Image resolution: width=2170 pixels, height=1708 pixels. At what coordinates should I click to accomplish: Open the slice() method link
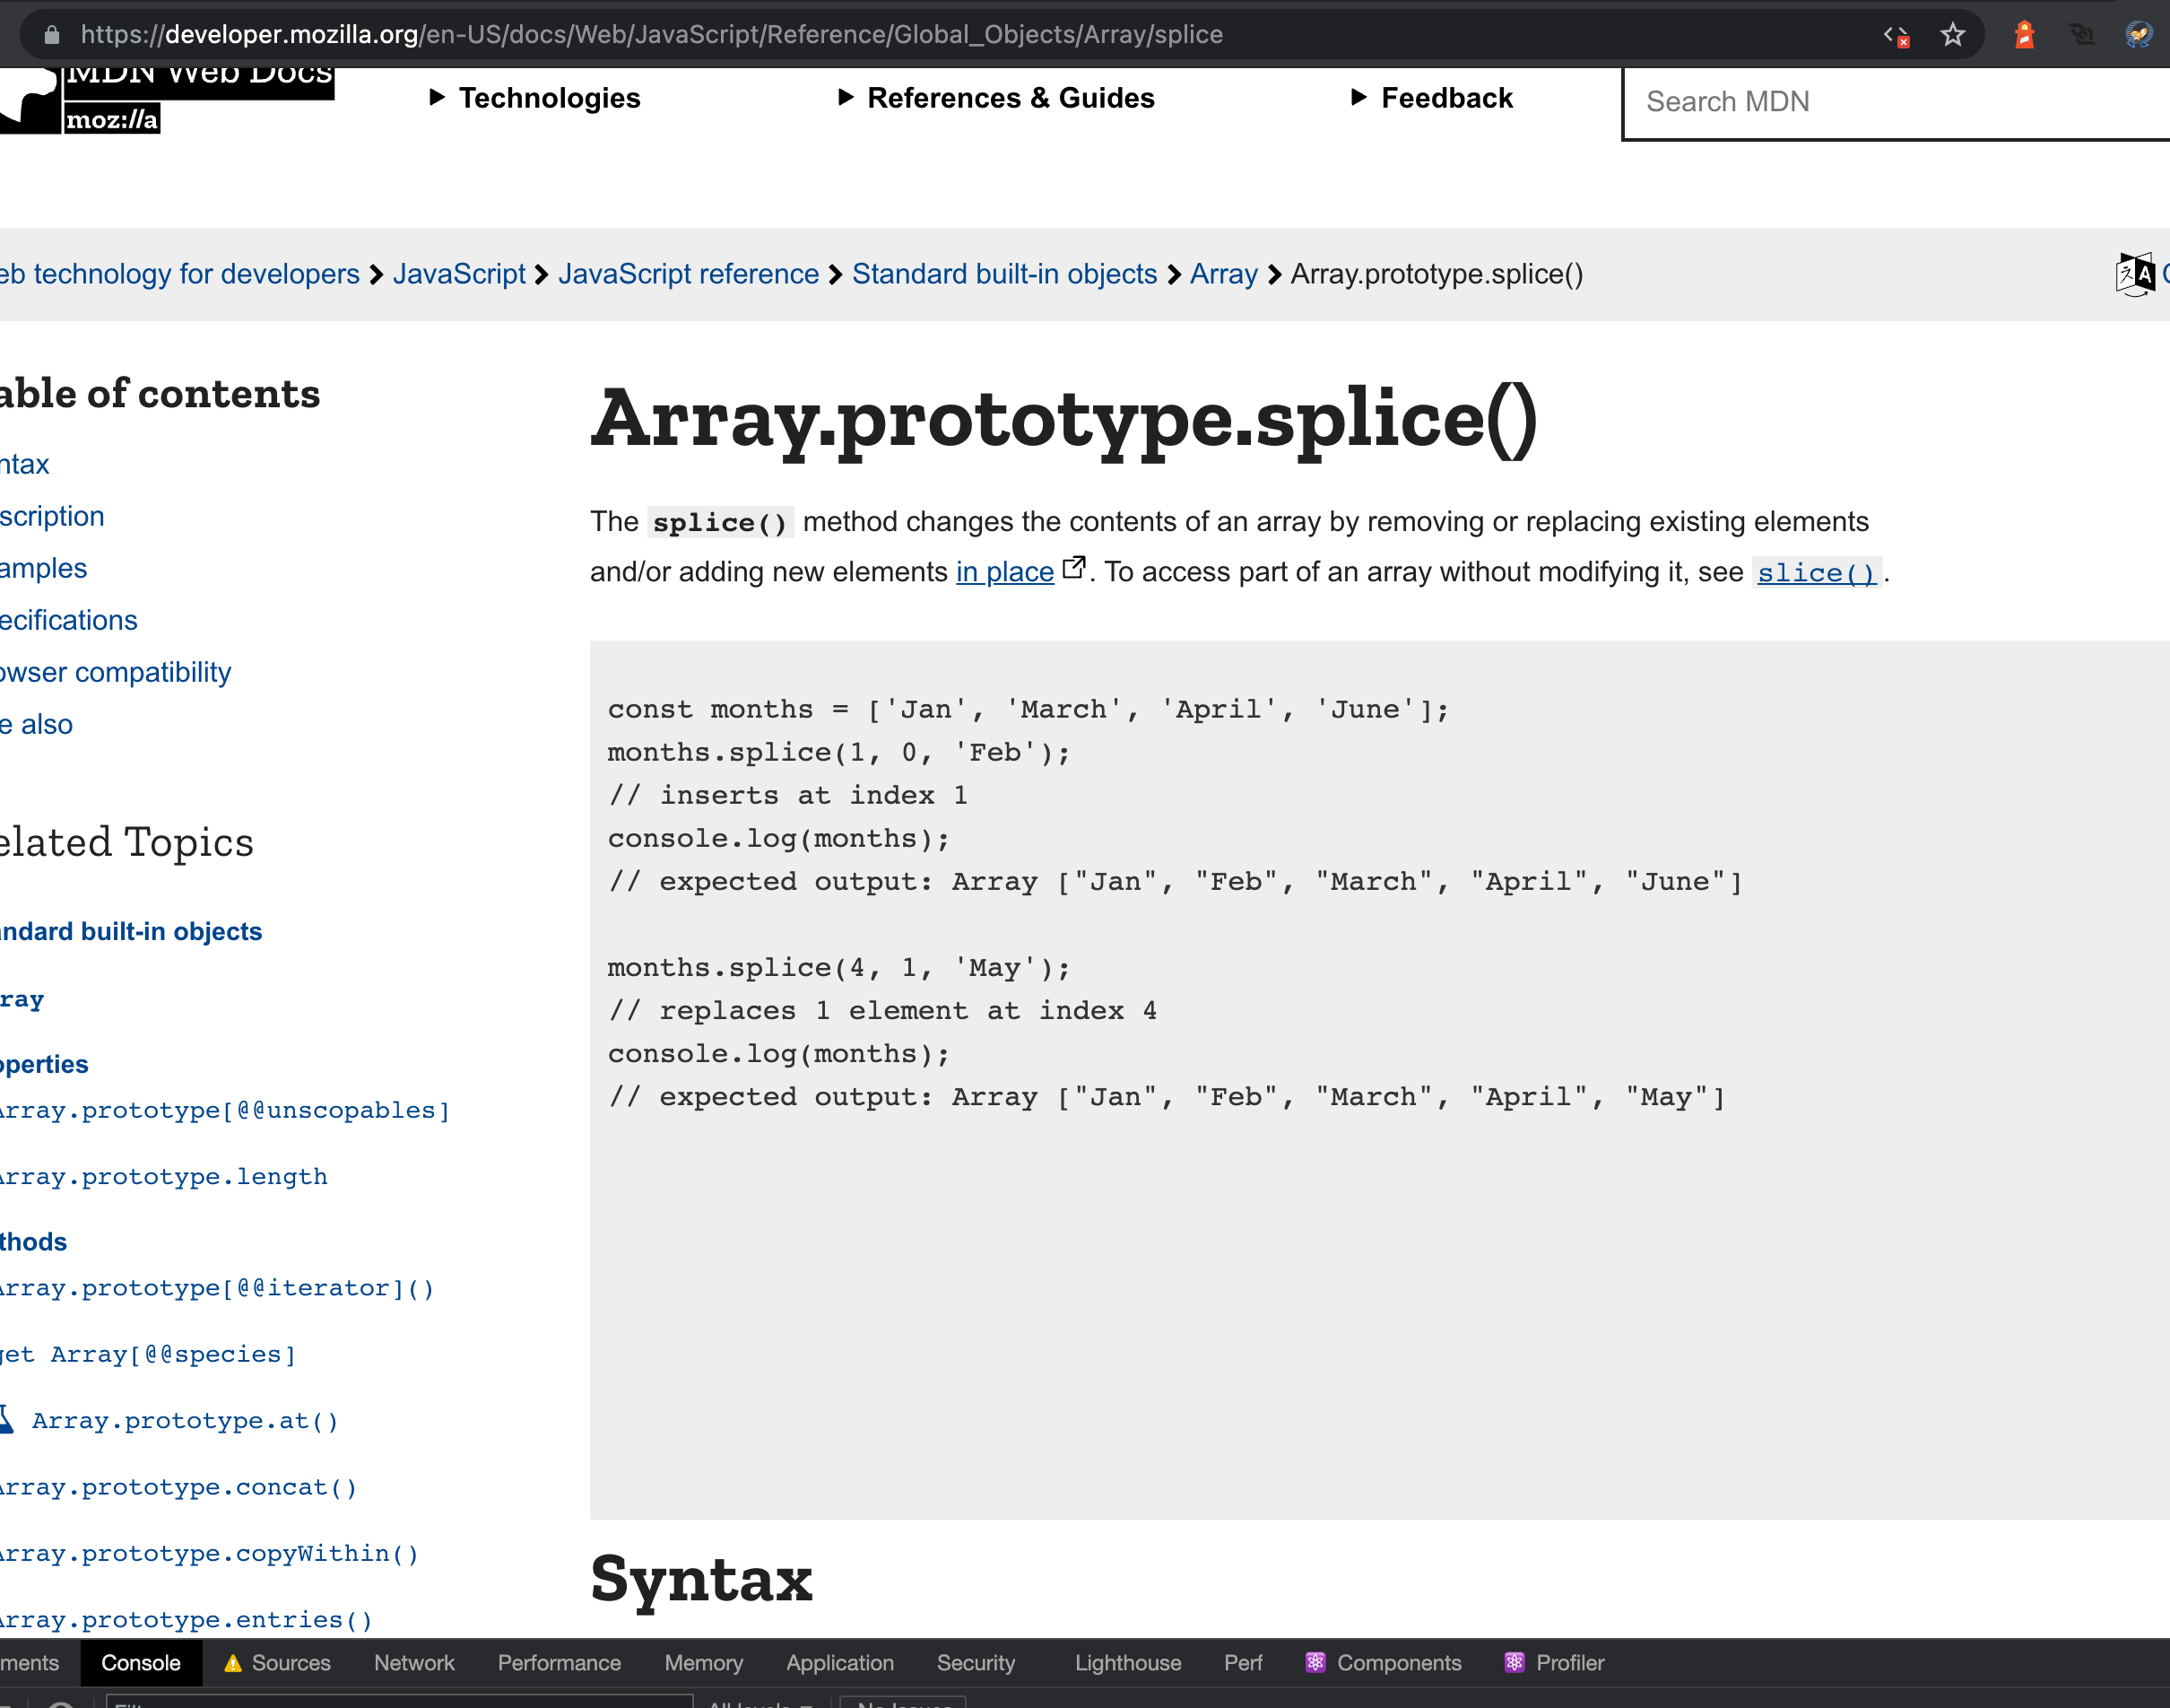tap(1815, 573)
